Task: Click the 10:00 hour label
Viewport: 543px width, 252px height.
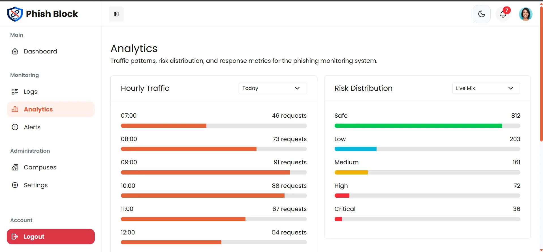Action: coord(128,186)
